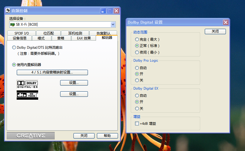Switch to the 模式 tab

42,38
